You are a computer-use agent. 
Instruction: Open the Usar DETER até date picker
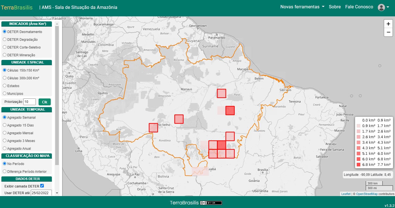[x=41, y=193]
